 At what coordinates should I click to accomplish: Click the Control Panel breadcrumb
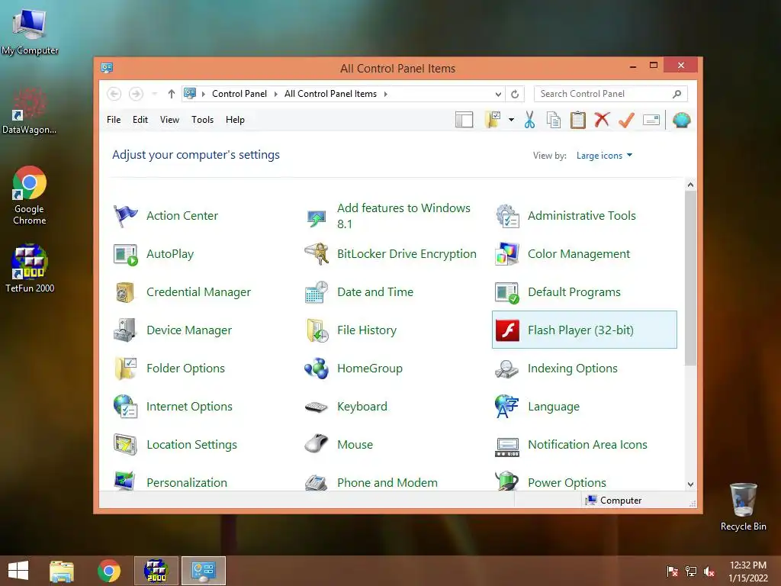pos(239,94)
